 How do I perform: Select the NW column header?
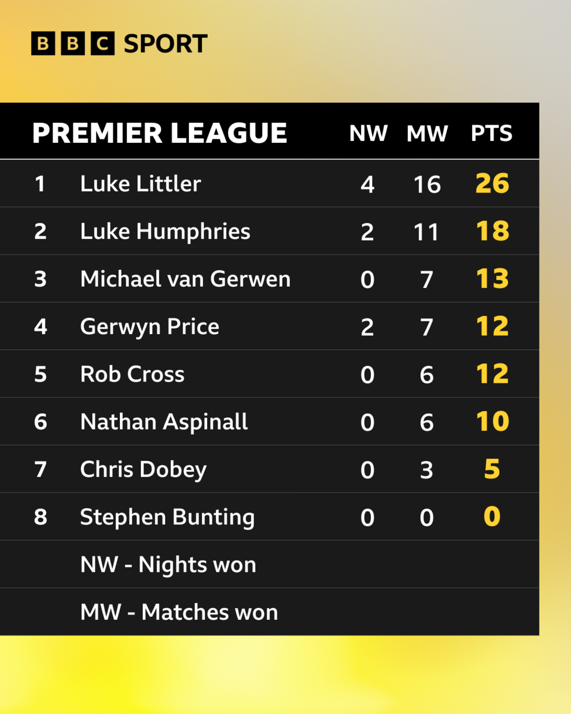click(x=368, y=134)
